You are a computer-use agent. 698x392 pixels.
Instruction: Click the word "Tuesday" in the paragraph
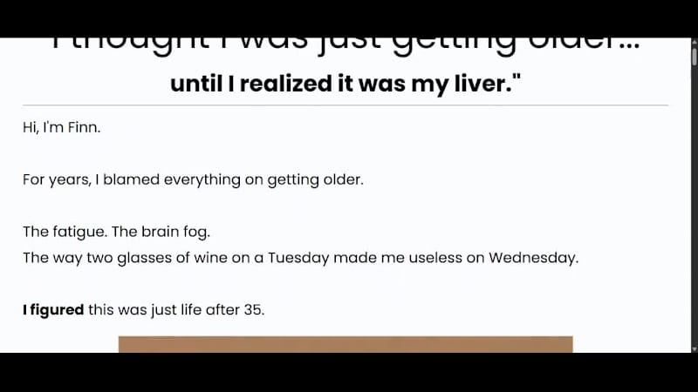[x=298, y=258]
